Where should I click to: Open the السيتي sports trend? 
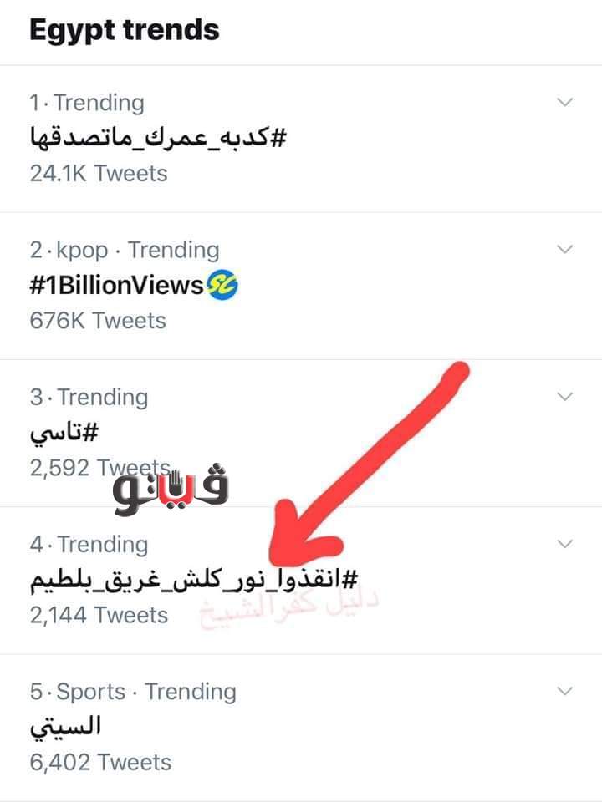click(65, 727)
